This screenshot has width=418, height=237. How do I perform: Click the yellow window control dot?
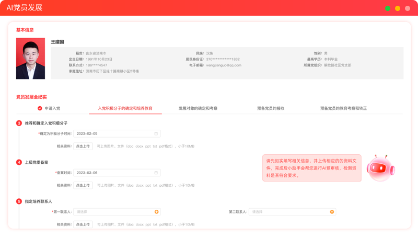[x=398, y=8]
